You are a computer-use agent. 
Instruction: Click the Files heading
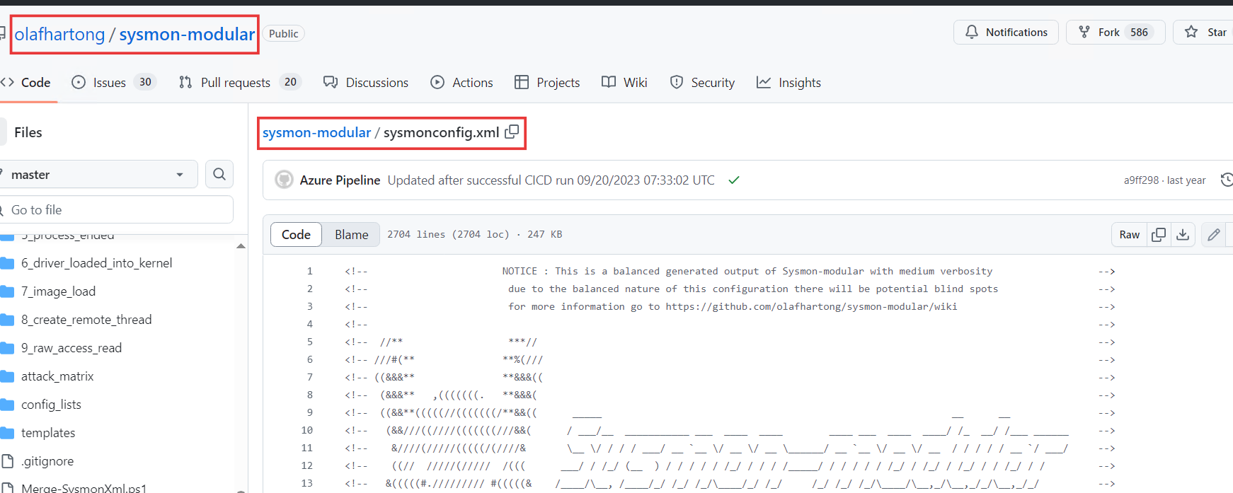tap(28, 132)
